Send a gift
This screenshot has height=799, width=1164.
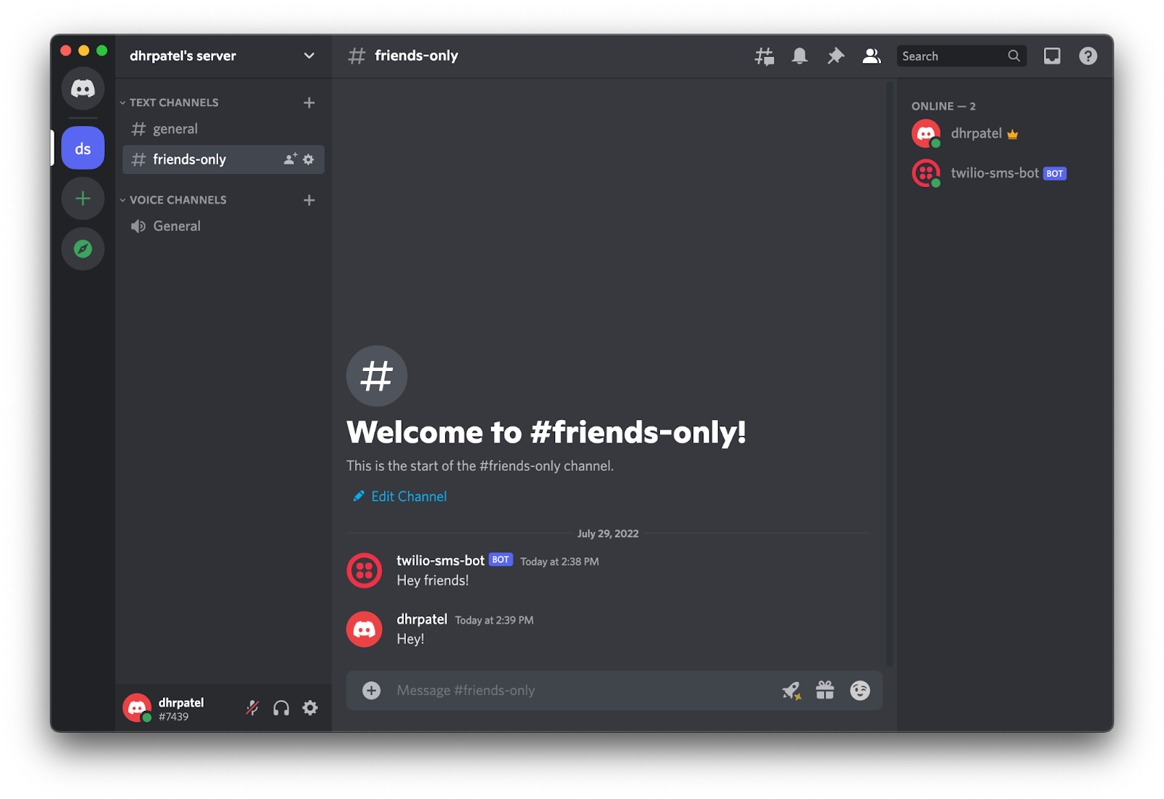(825, 690)
